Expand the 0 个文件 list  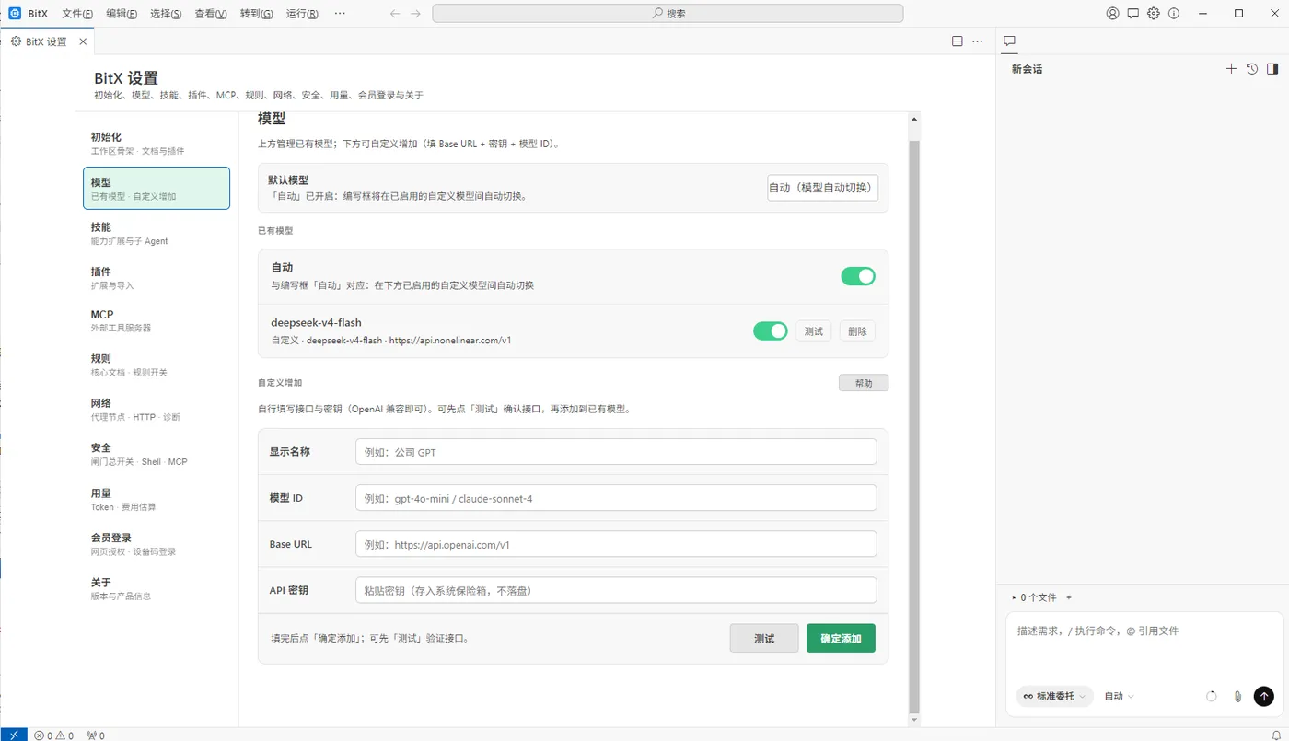tap(1034, 597)
